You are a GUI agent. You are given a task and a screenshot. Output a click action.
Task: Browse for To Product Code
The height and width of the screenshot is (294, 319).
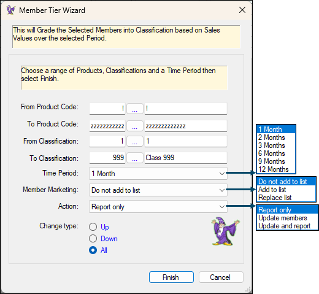tap(135, 126)
